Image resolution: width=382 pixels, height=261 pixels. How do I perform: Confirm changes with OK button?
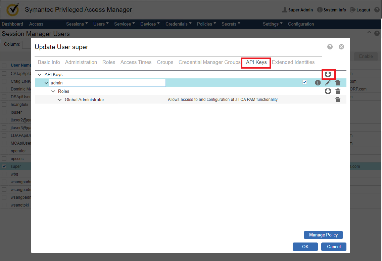305,247
